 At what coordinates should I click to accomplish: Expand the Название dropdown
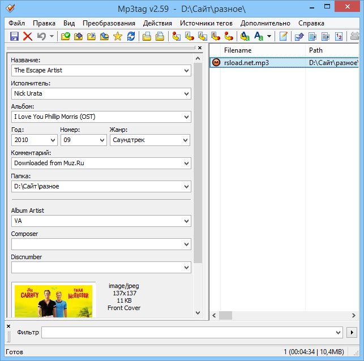click(186, 71)
